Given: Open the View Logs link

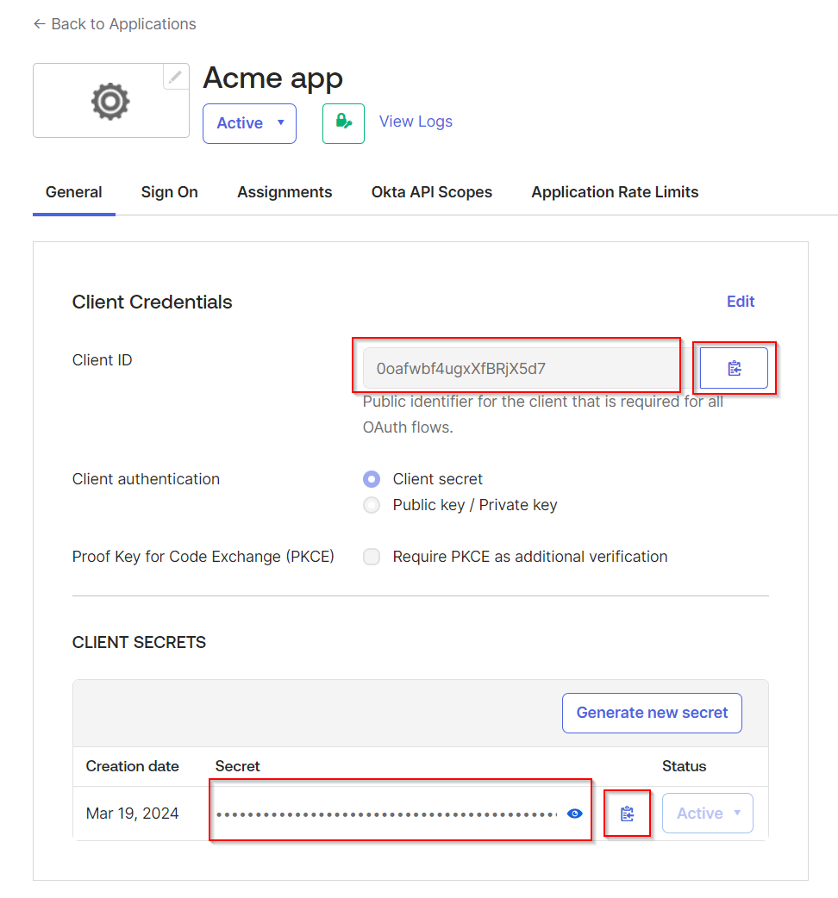Looking at the screenshot, I should pyautogui.click(x=416, y=122).
